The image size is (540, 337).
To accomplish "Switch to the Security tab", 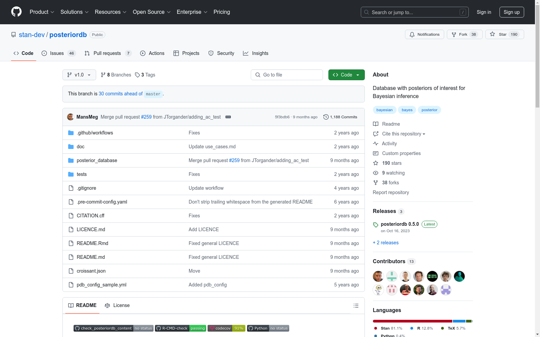I will (x=221, y=53).
